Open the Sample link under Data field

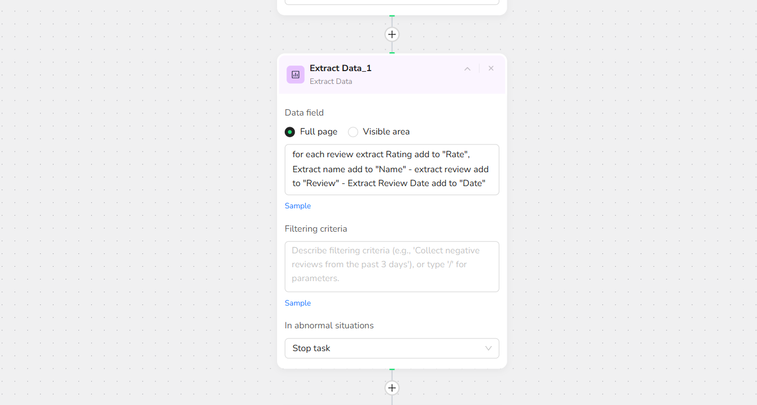[298, 206]
